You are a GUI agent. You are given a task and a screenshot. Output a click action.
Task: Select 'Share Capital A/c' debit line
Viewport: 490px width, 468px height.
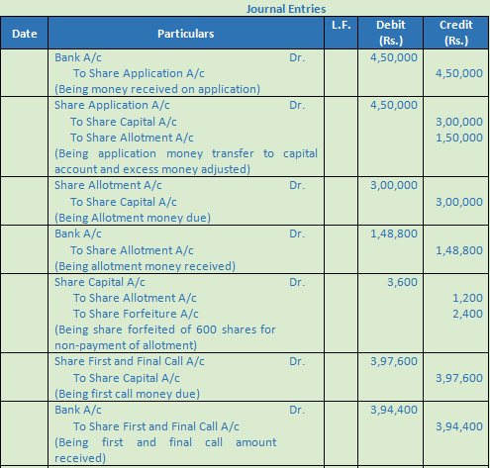[100, 282]
